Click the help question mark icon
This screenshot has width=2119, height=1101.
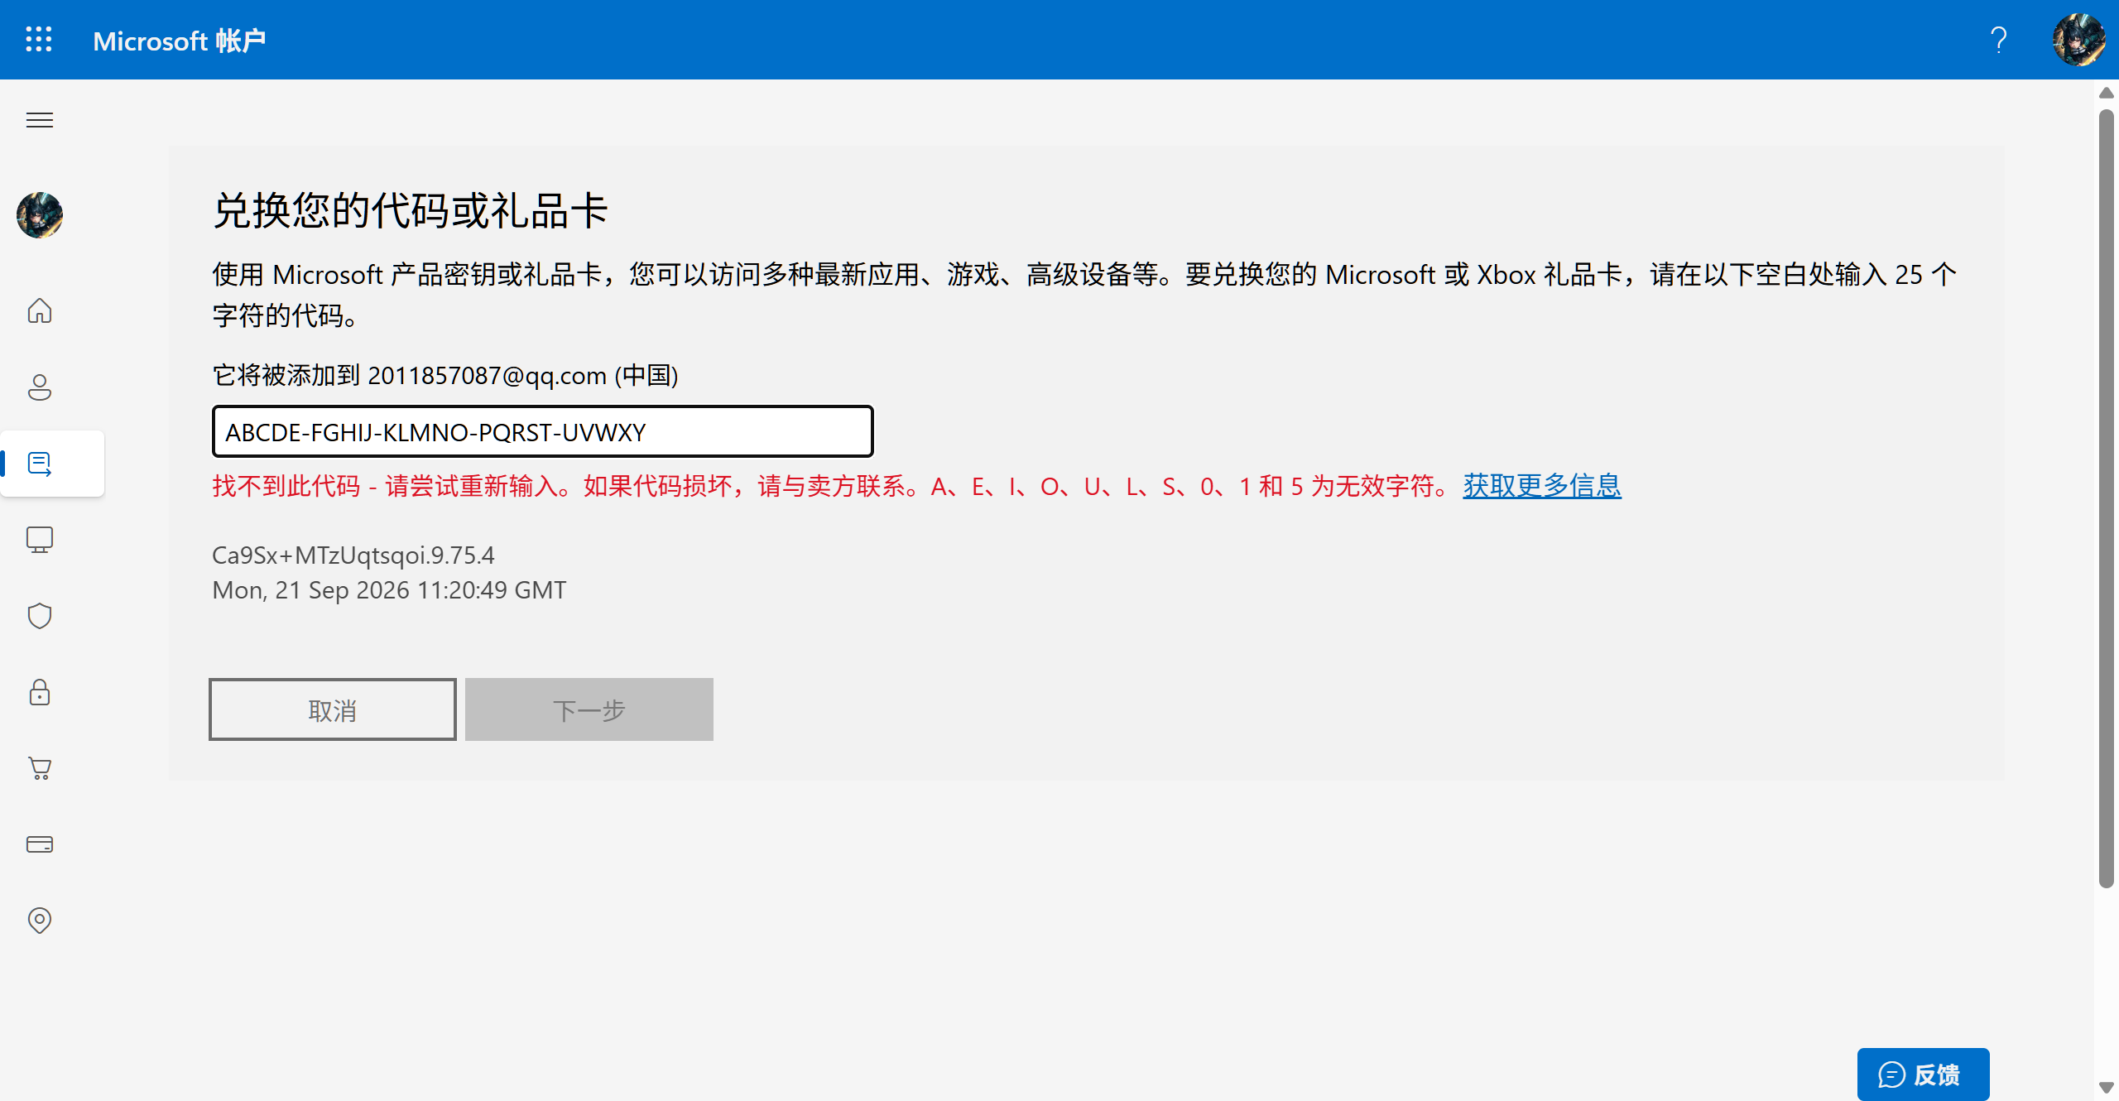(x=1999, y=40)
